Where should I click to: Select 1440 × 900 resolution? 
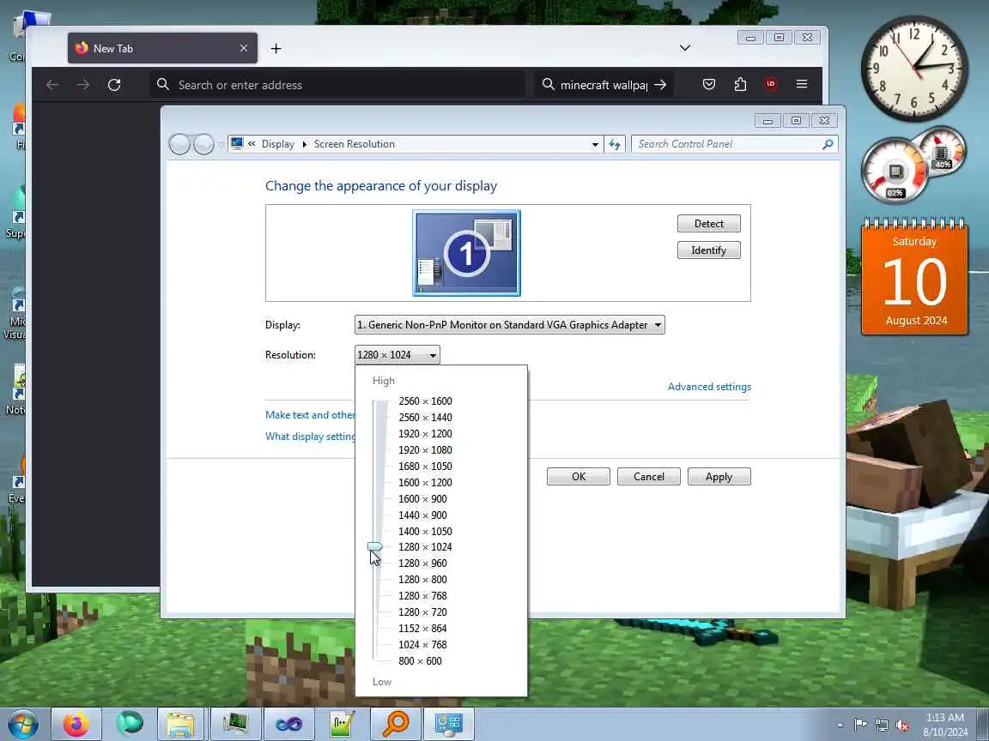tap(422, 515)
